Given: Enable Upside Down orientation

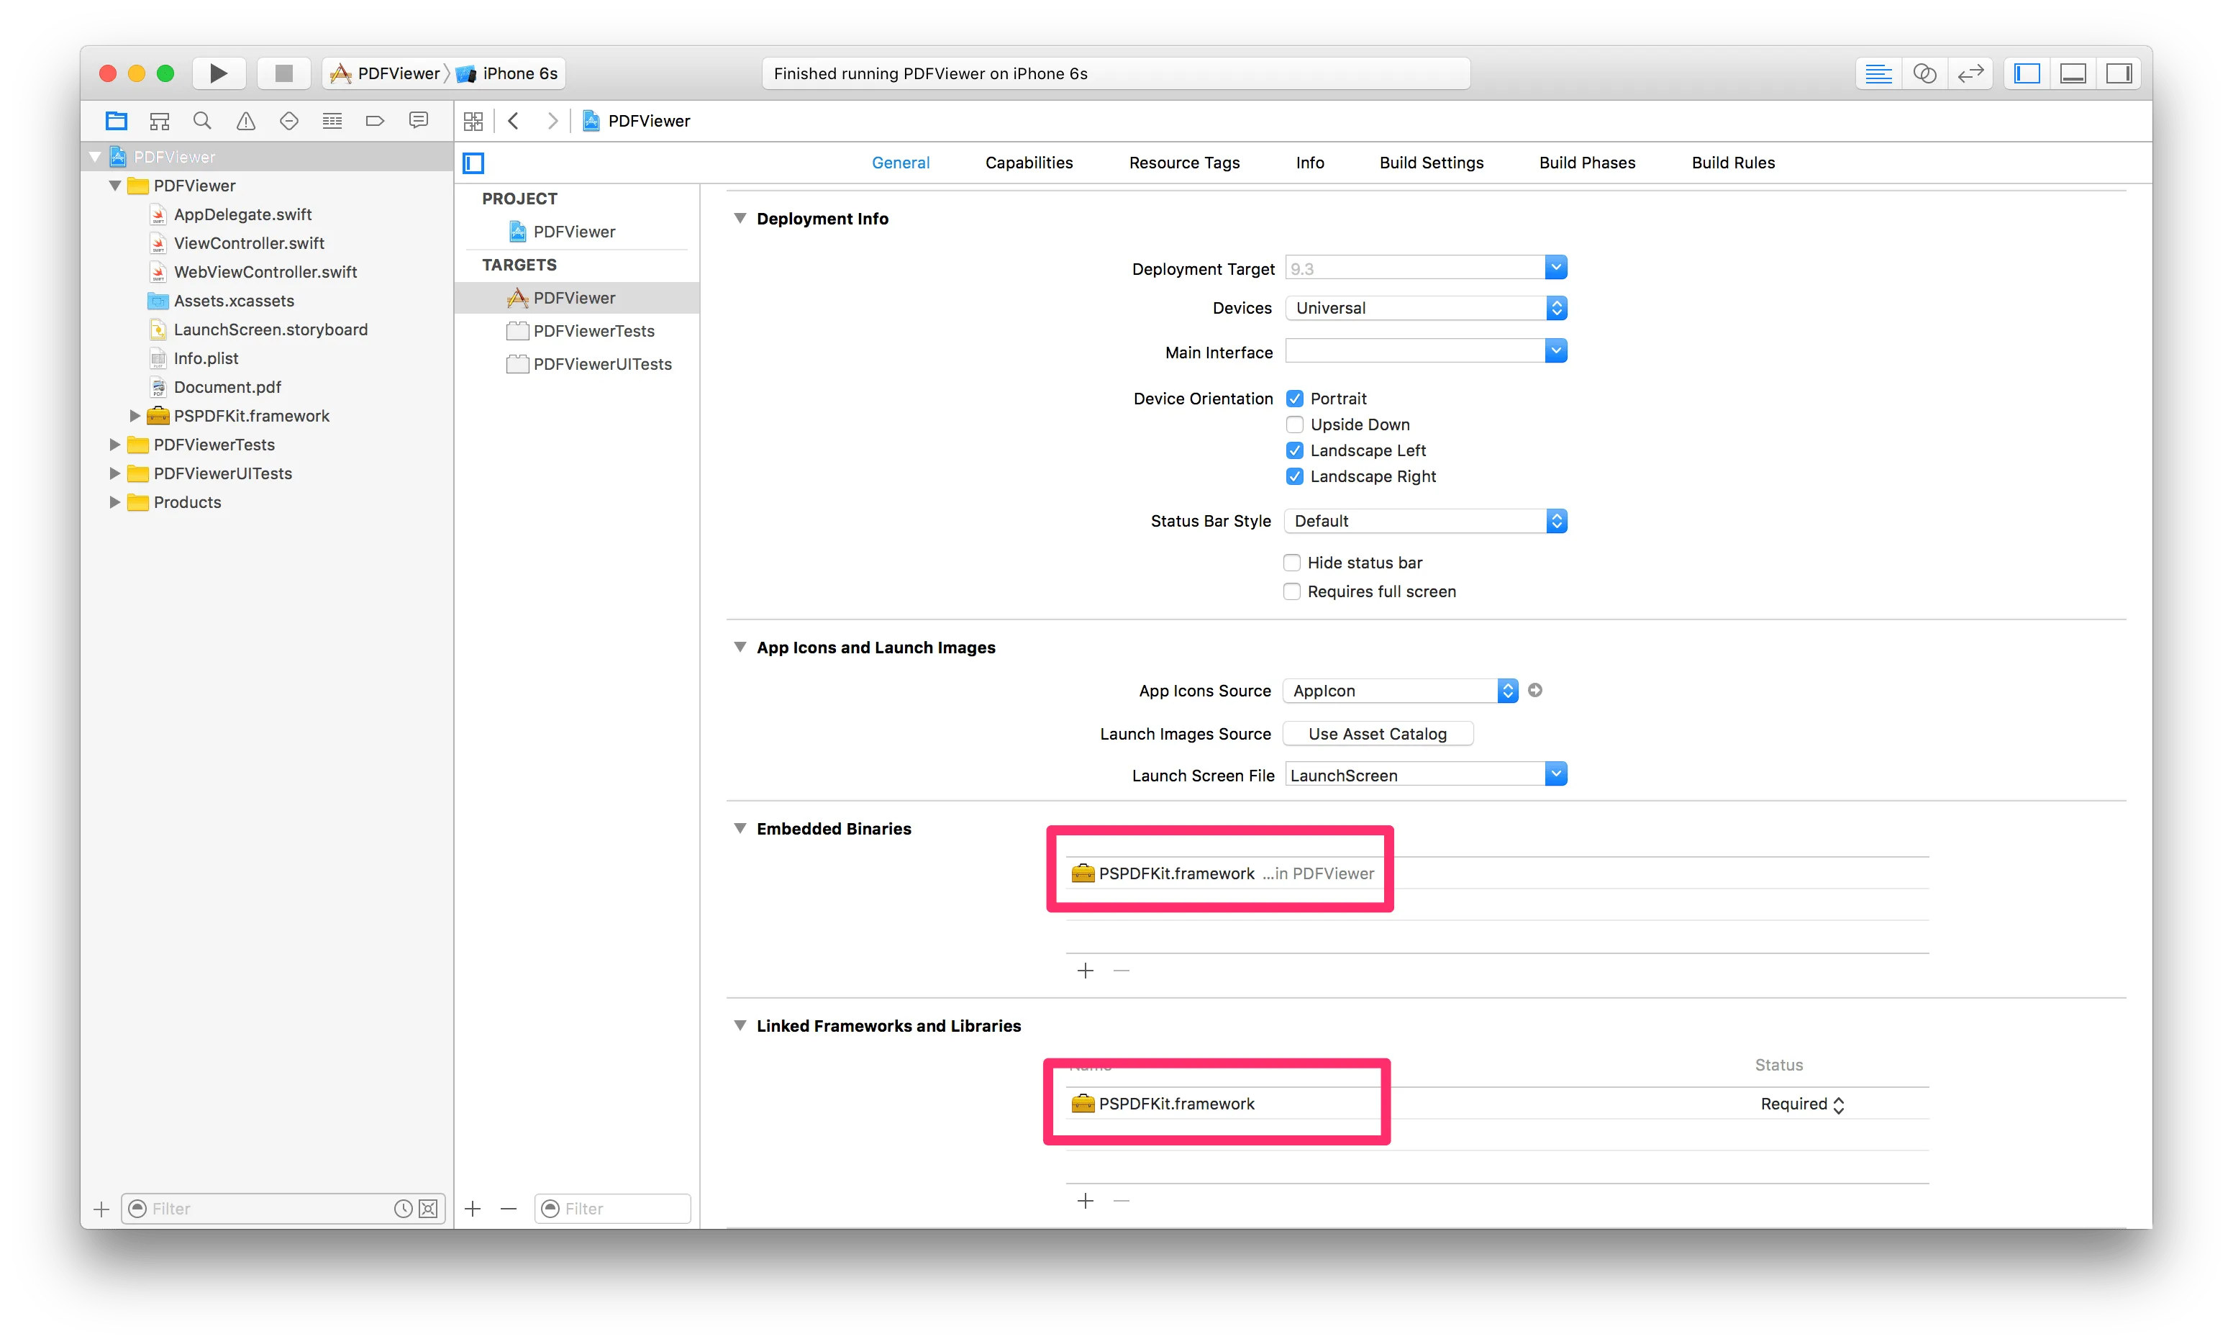Looking at the screenshot, I should click(x=1295, y=424).
